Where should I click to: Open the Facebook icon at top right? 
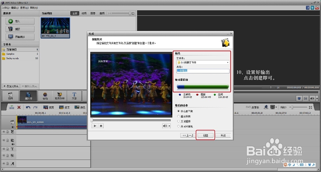(x=308, y=8)
